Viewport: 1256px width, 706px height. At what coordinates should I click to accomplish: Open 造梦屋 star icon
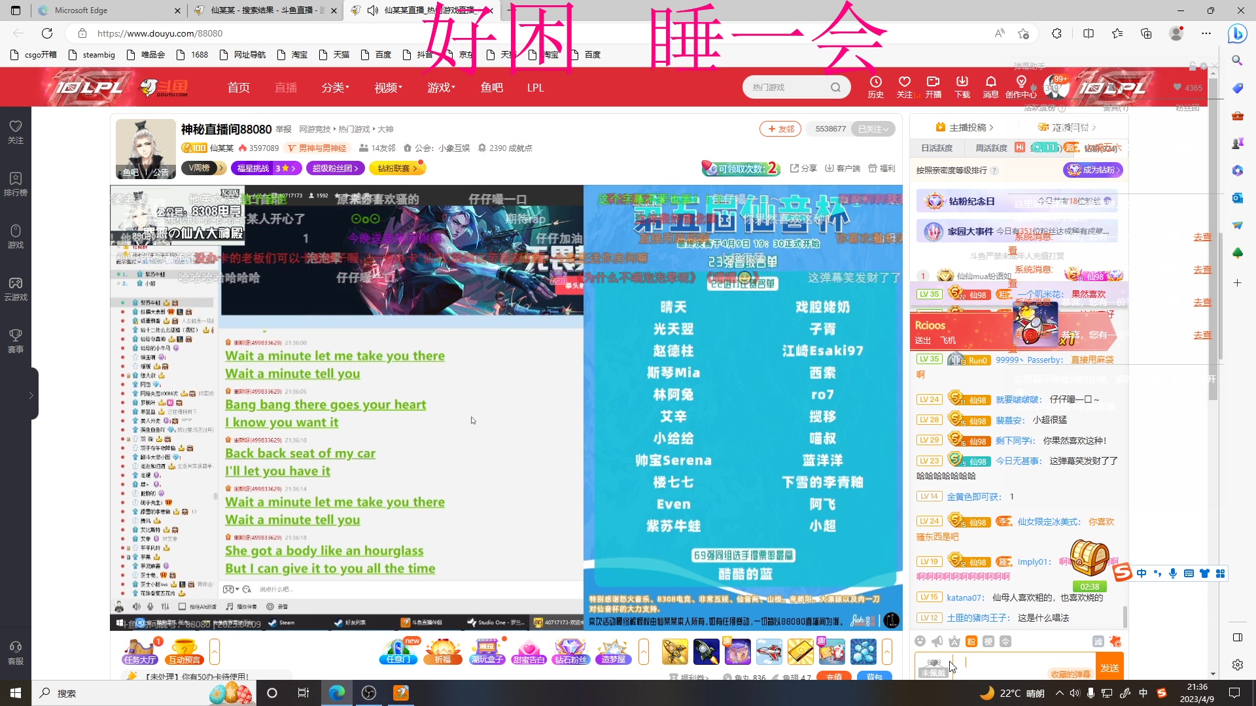click(613, 652)
